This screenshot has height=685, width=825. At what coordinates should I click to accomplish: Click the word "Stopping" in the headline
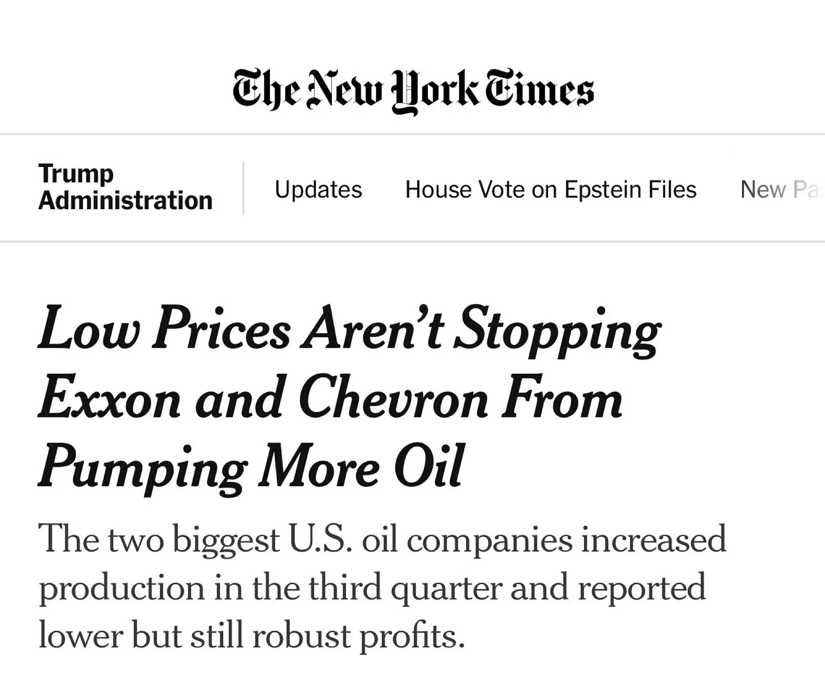559,329
